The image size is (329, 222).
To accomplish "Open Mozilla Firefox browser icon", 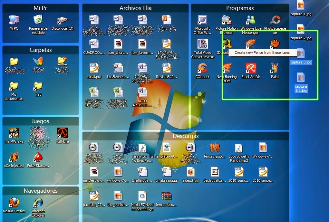I will pyautogui.click(x=14, y=203).
